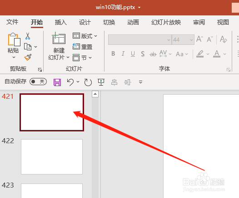Screen dimensions: 239x198
Task: Open Change Case Aa menu
Action: click(182, 54)
